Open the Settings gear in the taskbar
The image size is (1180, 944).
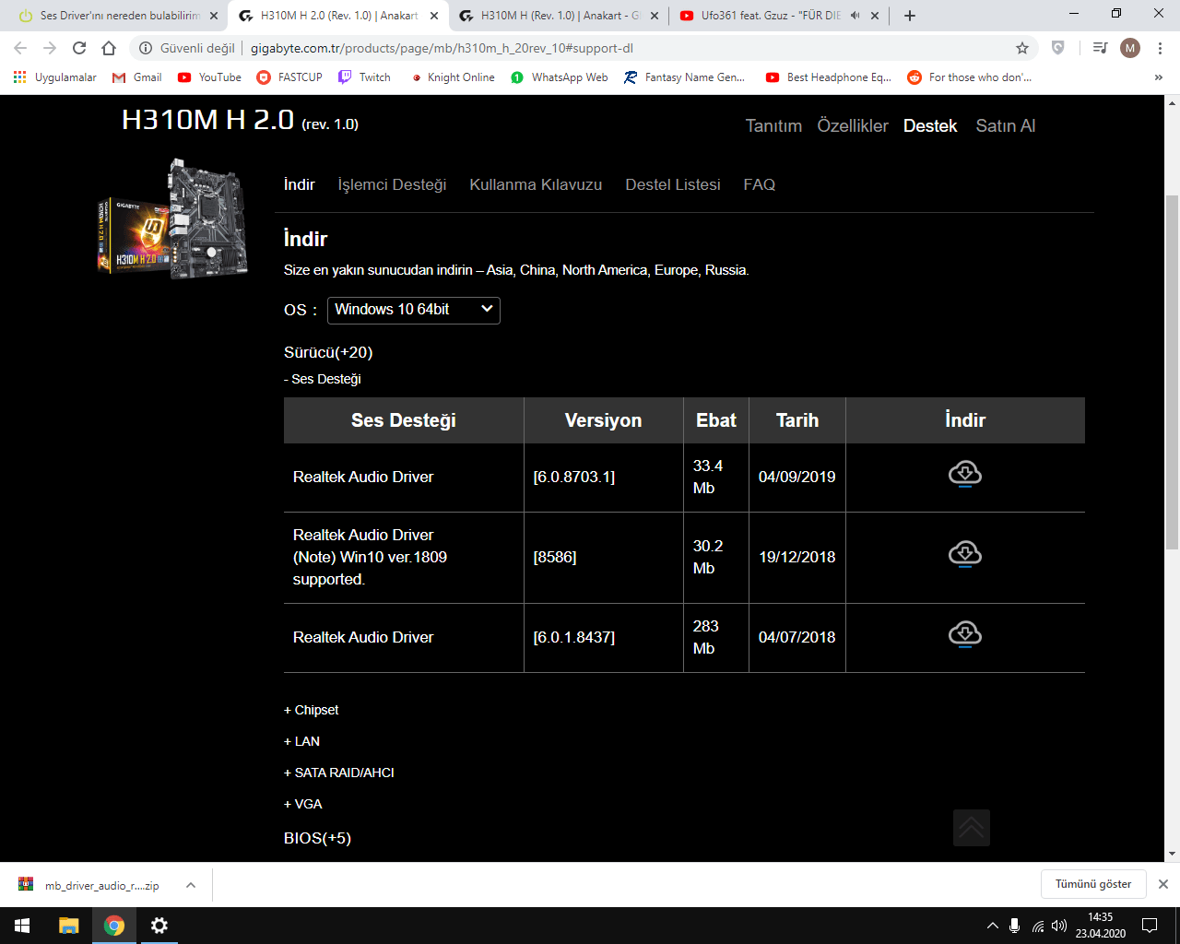click(x=159, y=926)
